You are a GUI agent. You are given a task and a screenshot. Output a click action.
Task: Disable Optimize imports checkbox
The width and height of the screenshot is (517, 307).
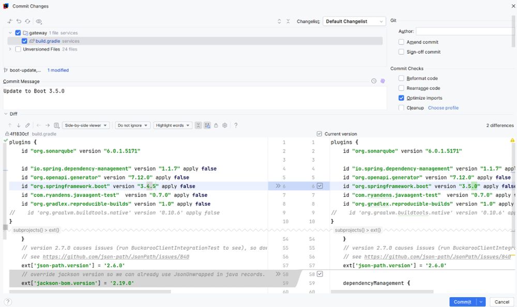401,98
